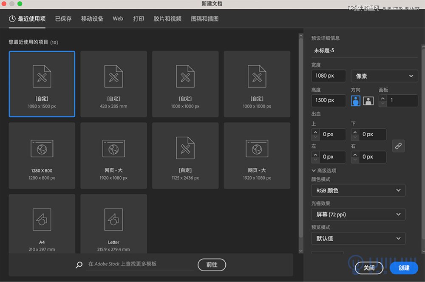Switch to the 打印 tab

[x=138, y=19]
